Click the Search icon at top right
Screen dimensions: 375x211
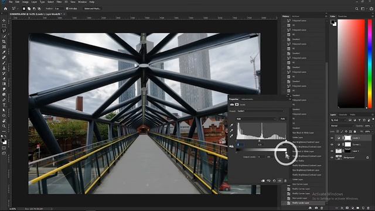pyautogui.click(x=357, y=9)
